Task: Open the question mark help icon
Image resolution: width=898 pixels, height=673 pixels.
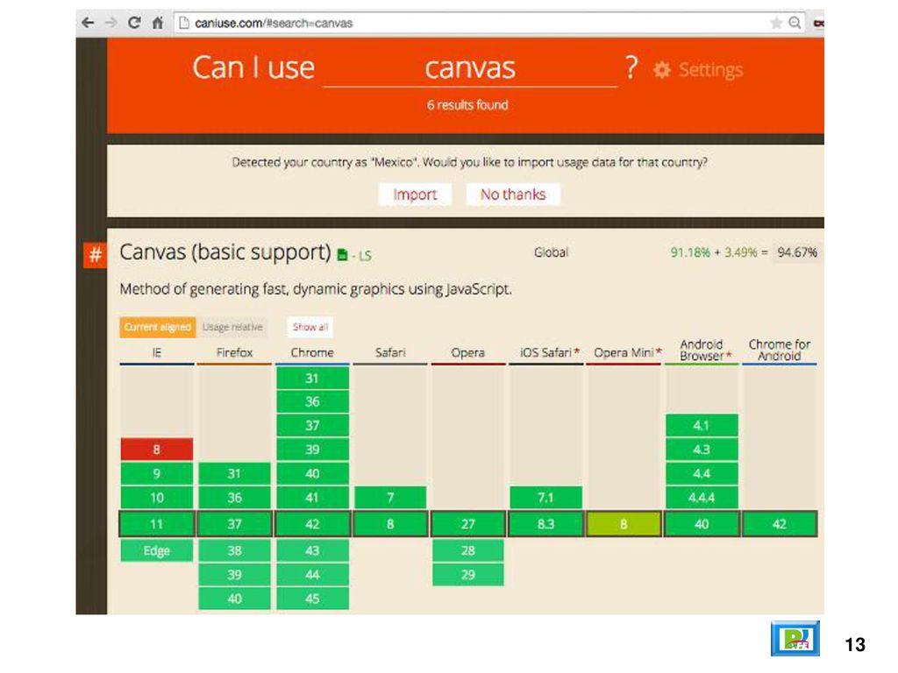Action: pyautogui.click(x=631, y=67)
